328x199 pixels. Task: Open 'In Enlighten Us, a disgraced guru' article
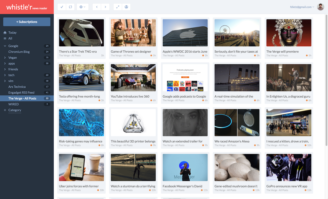[x=288, y=97]
